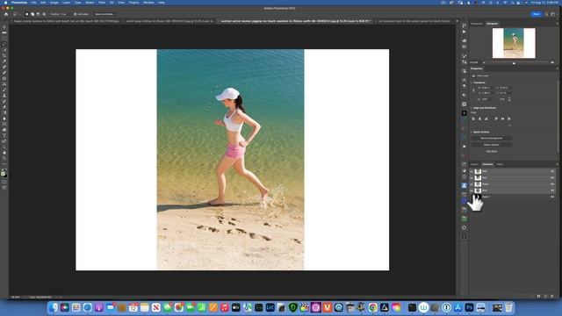Image resolution: width=562 pixels, height=316 pixels.
Task: Click first align icon in Properties
Action: (473, 118)
